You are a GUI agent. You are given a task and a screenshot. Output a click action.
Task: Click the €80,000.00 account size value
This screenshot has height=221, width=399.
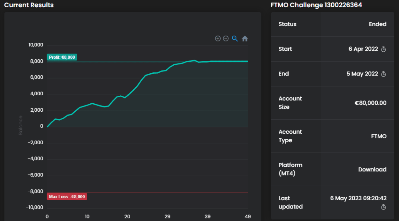click(370, 103)
